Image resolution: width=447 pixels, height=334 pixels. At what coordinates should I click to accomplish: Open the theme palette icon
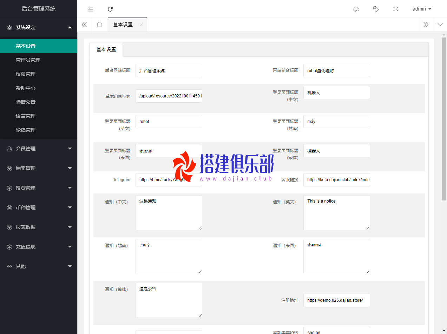coord(356,9)
